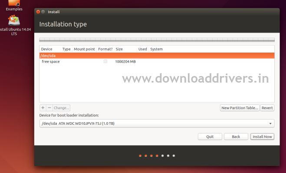The height and width of the screenshot is (173, 286).
Task: Click the minus icon to remove partition
Action: 49,108
